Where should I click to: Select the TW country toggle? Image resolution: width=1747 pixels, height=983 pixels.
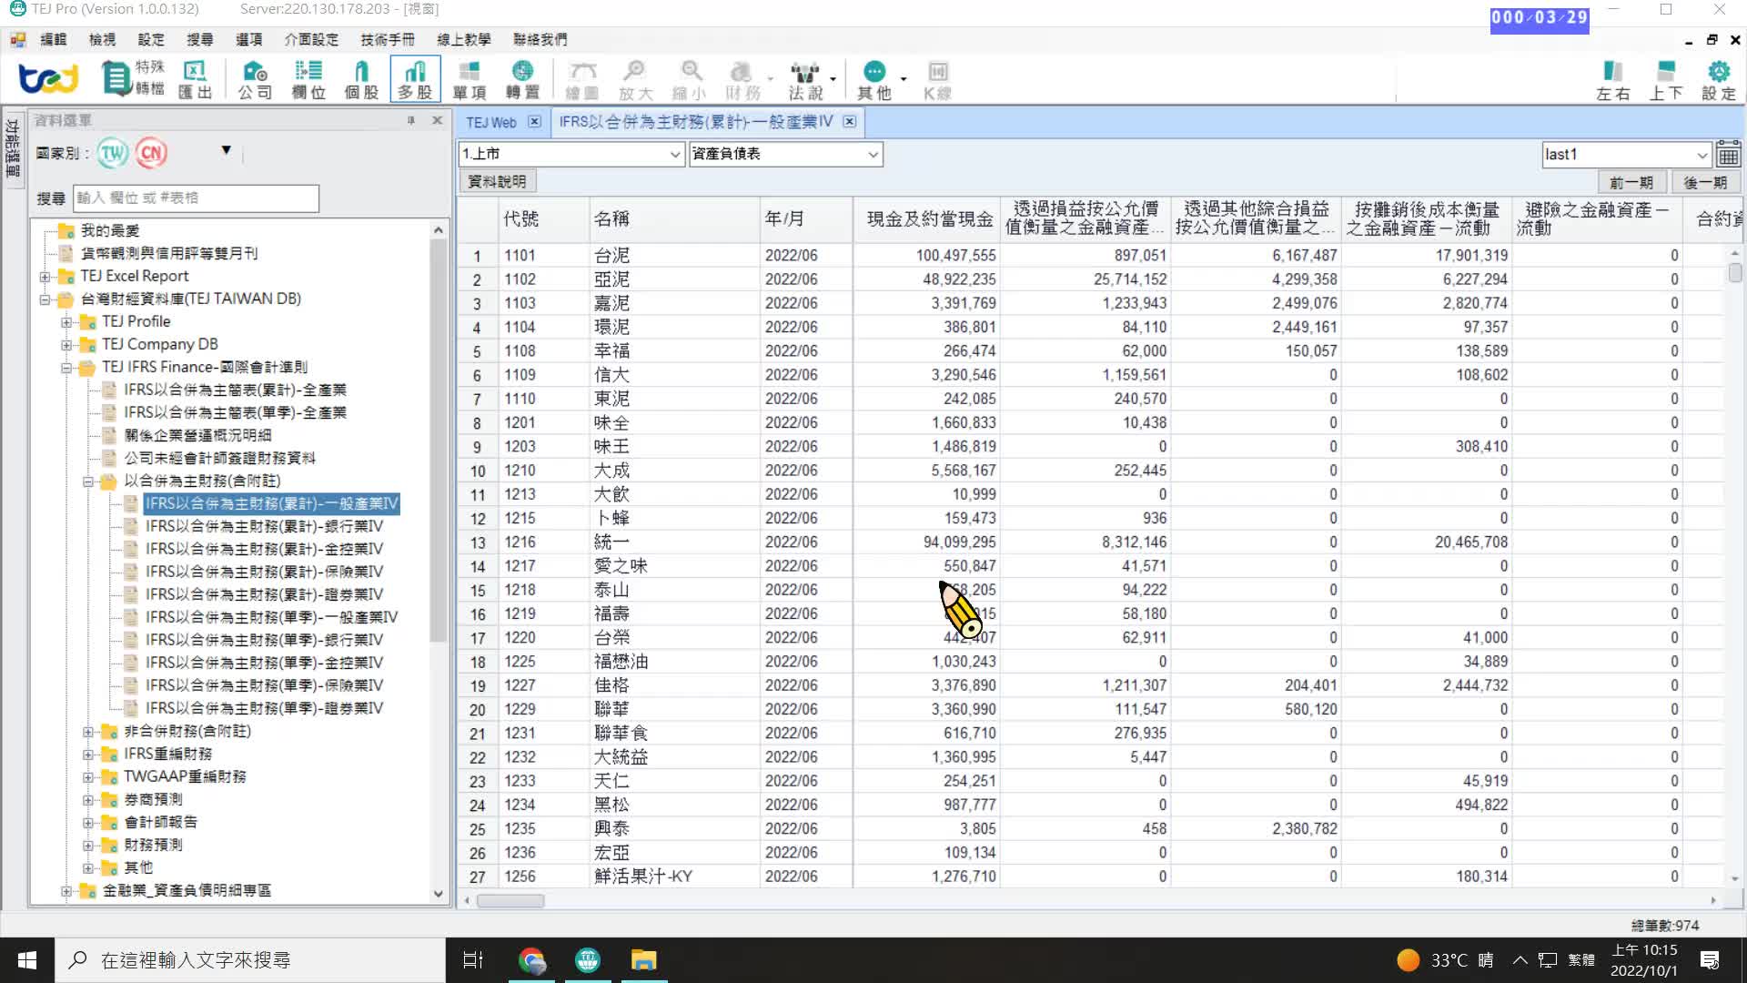coord(113,153)
